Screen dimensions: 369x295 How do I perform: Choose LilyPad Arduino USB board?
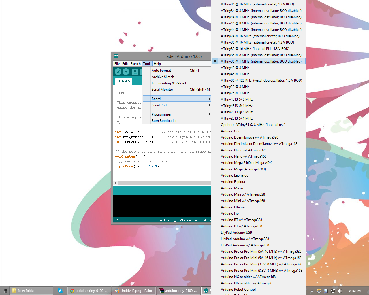259,232
